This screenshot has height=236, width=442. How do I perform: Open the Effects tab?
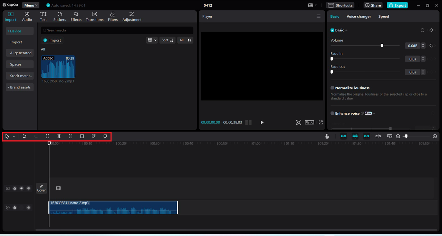pos(76,17)
